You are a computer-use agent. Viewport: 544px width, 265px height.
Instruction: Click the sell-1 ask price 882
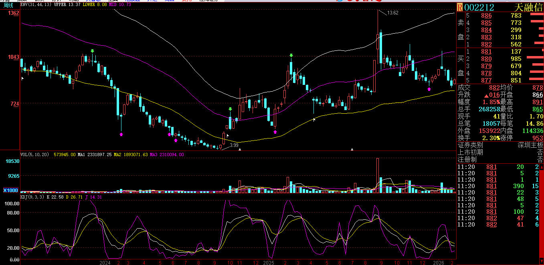486,44
